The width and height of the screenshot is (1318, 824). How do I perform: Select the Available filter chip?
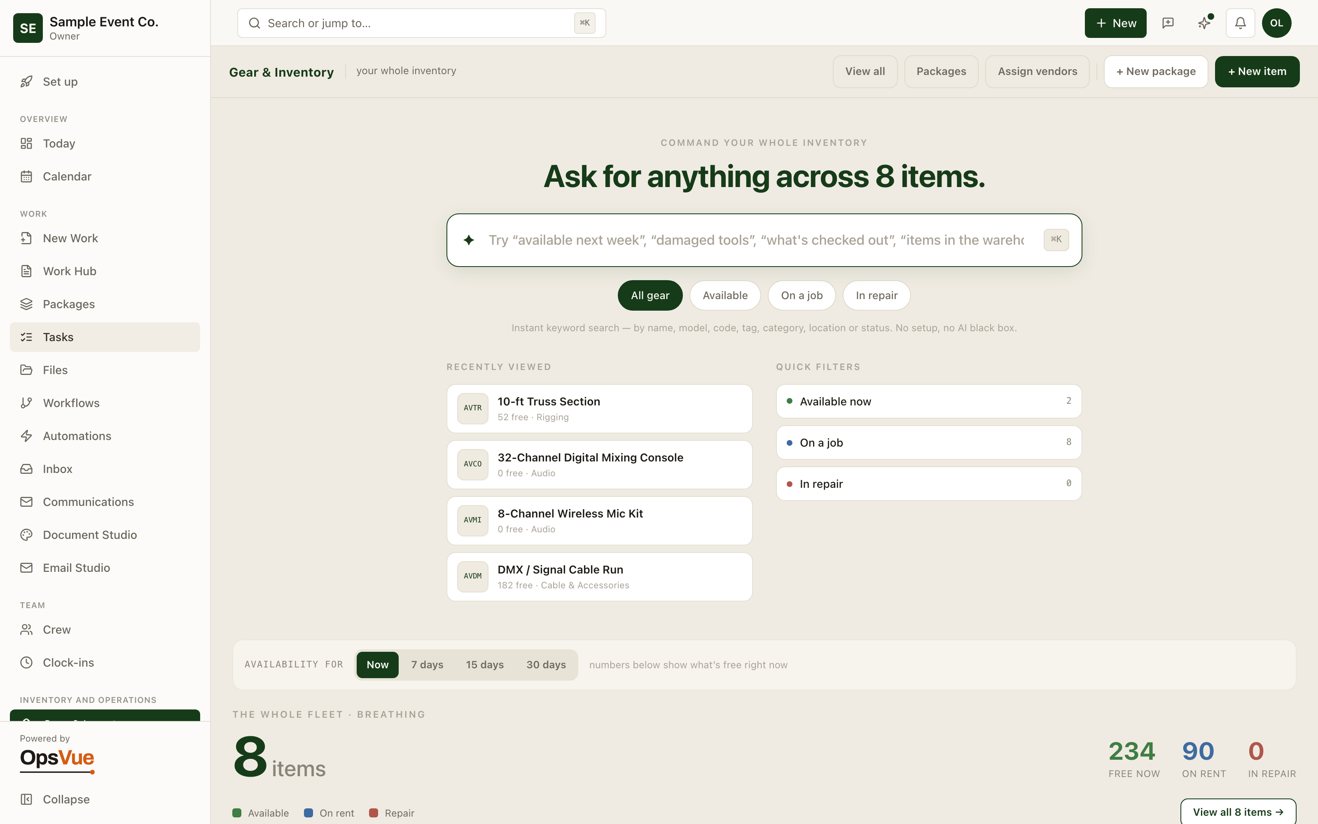tap(725, 295)
